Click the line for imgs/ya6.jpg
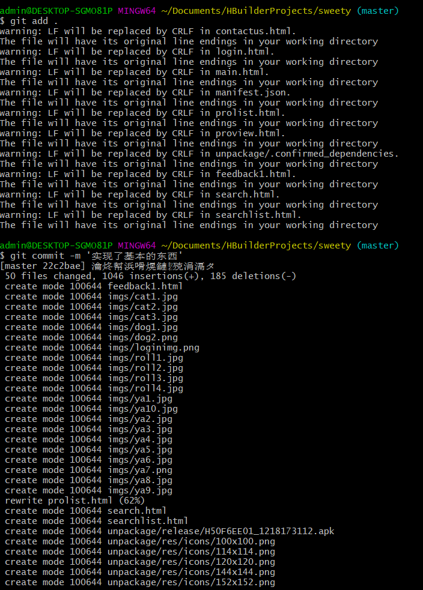Viewport: 423px width, 590px height. [x=88, y=459]
